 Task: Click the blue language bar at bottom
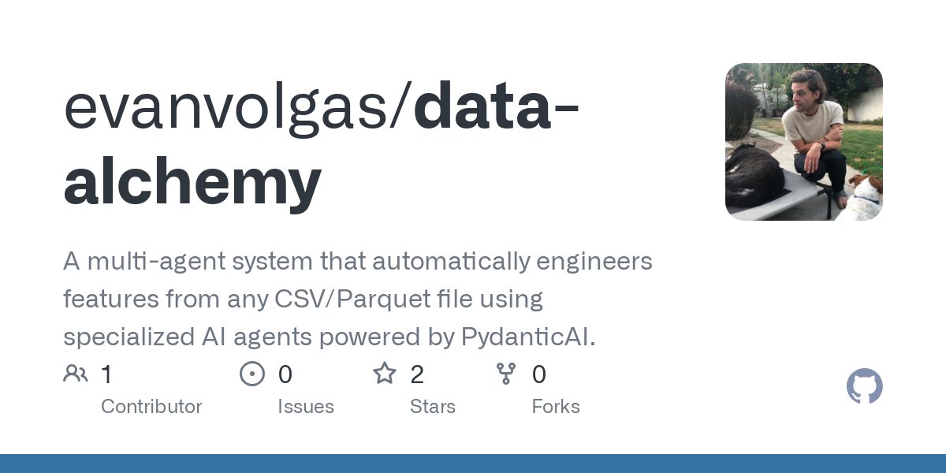[x=473, y=464]
